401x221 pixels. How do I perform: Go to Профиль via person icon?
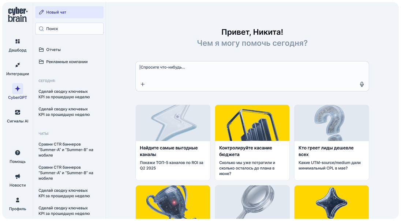18,200
